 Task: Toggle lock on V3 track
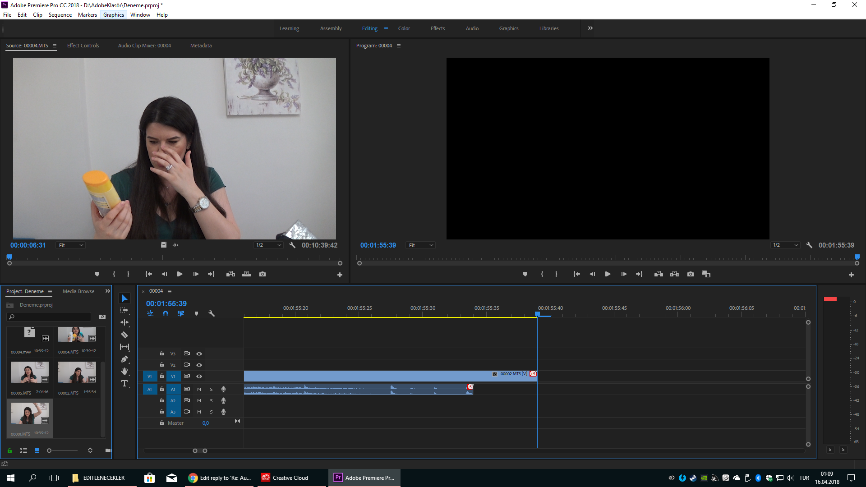162,354
